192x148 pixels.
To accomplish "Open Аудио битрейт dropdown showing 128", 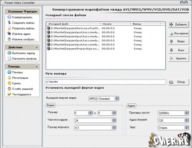I will tap(187, 120).
